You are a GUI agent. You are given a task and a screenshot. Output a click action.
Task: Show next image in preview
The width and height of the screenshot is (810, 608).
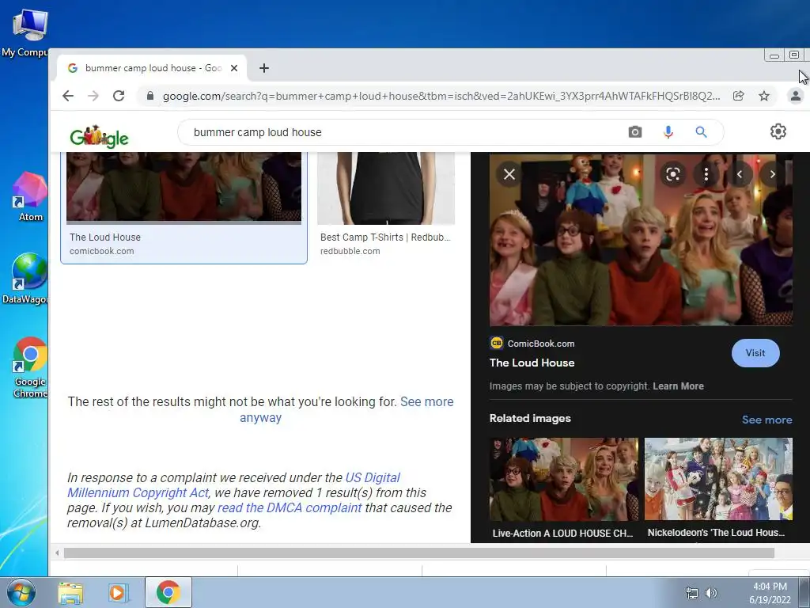(x=772, y=174)
